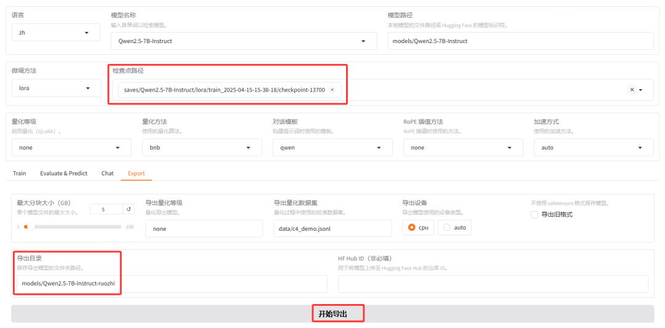665x328 pixels.
Task: Expand the 加速方式 auto dropdown
Action: [x=593, y=148]
